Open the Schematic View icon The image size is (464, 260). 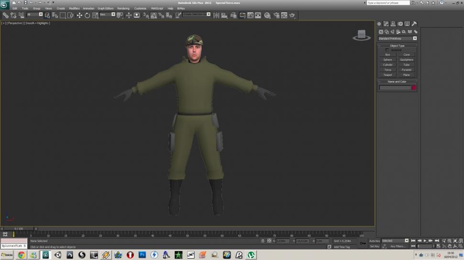coord(258,15)
